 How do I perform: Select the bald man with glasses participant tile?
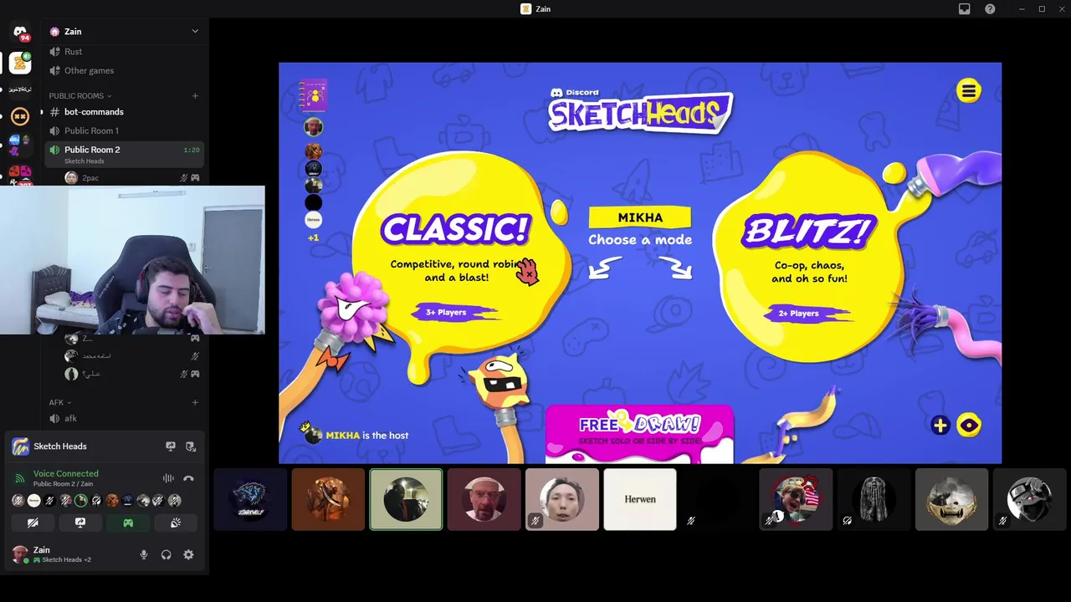(x=484, y=499)
